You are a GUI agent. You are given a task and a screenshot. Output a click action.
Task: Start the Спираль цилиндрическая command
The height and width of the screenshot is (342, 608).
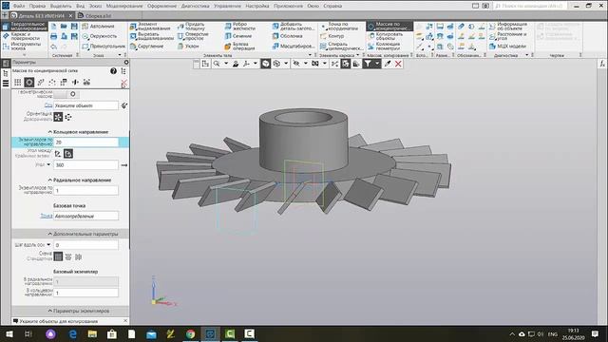coord(341,47)
